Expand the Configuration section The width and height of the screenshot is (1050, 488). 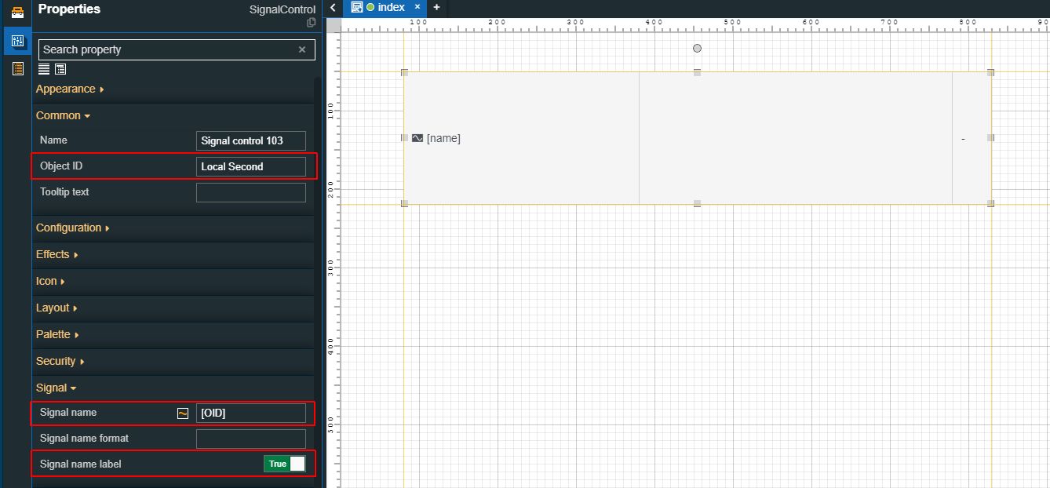click(x=72, y=228)
